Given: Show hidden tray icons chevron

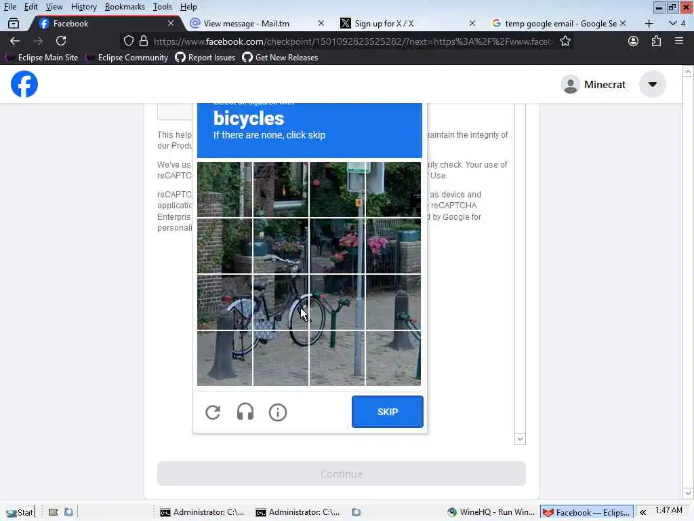Looking at the screenshot, I should click(x=642, y=512).
